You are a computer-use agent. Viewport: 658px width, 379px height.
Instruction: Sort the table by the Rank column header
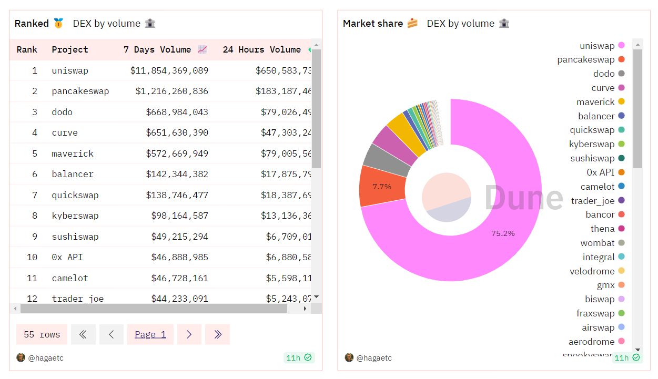(x=27, y=49)
